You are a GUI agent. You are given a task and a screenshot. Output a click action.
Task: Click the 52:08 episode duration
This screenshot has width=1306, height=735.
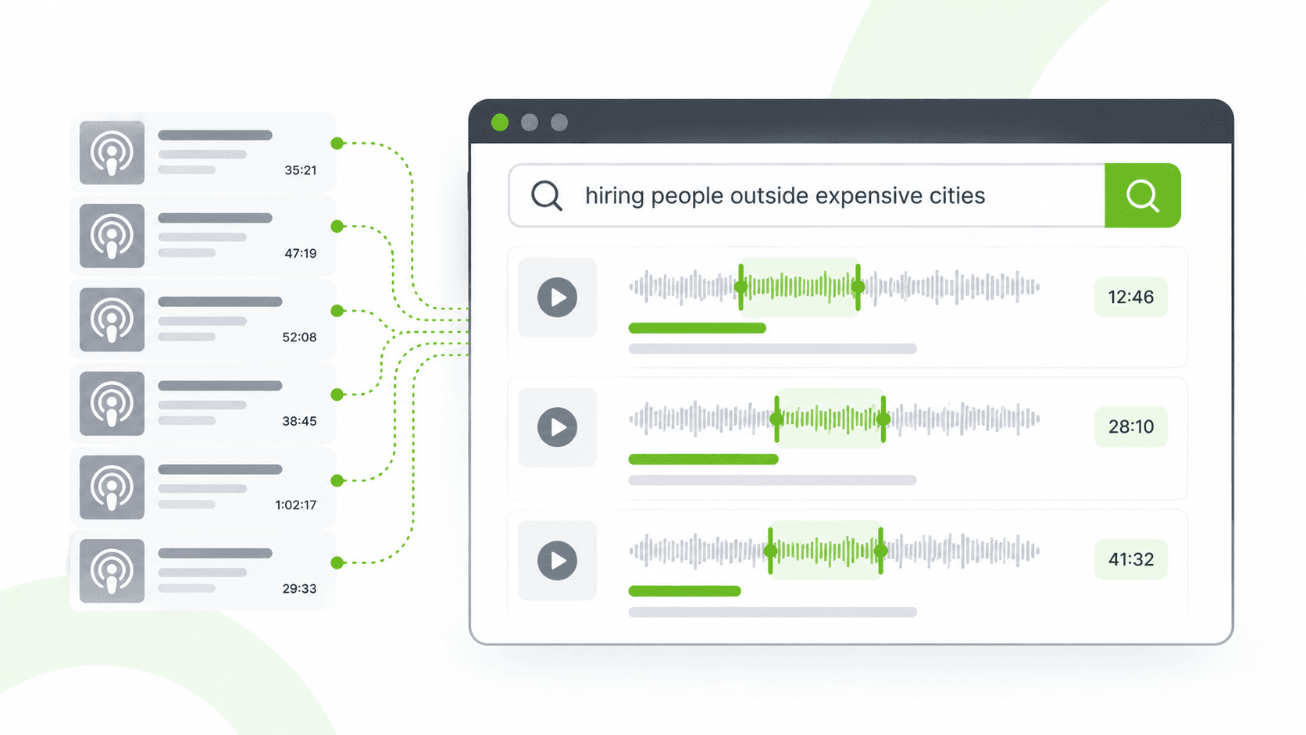299,337
